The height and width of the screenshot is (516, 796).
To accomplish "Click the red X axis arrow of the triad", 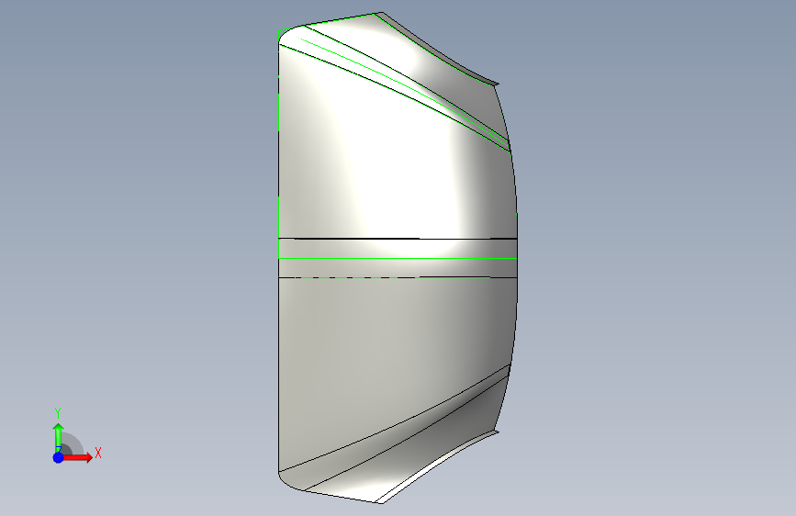I will click(77, 457).
